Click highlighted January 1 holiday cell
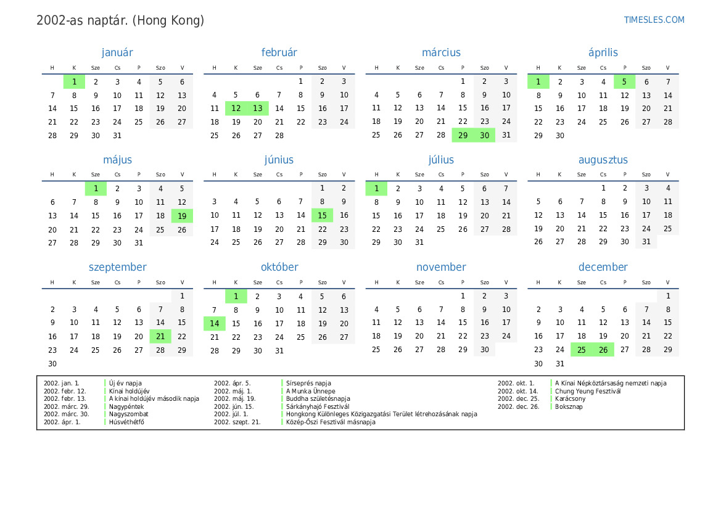This screenshot has height=510, width=721. click(74, 82)
